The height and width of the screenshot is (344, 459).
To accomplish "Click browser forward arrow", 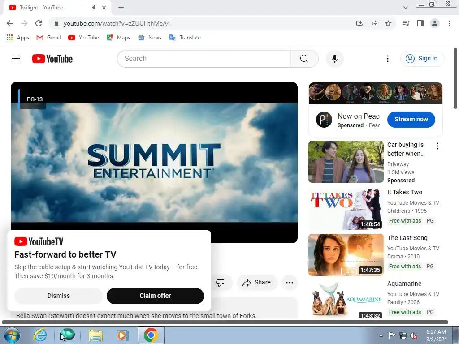I will (24, 23).
